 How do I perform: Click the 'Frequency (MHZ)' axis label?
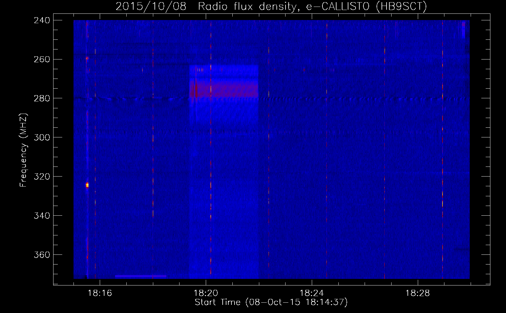pyautogui.click(x=24, y=150)
